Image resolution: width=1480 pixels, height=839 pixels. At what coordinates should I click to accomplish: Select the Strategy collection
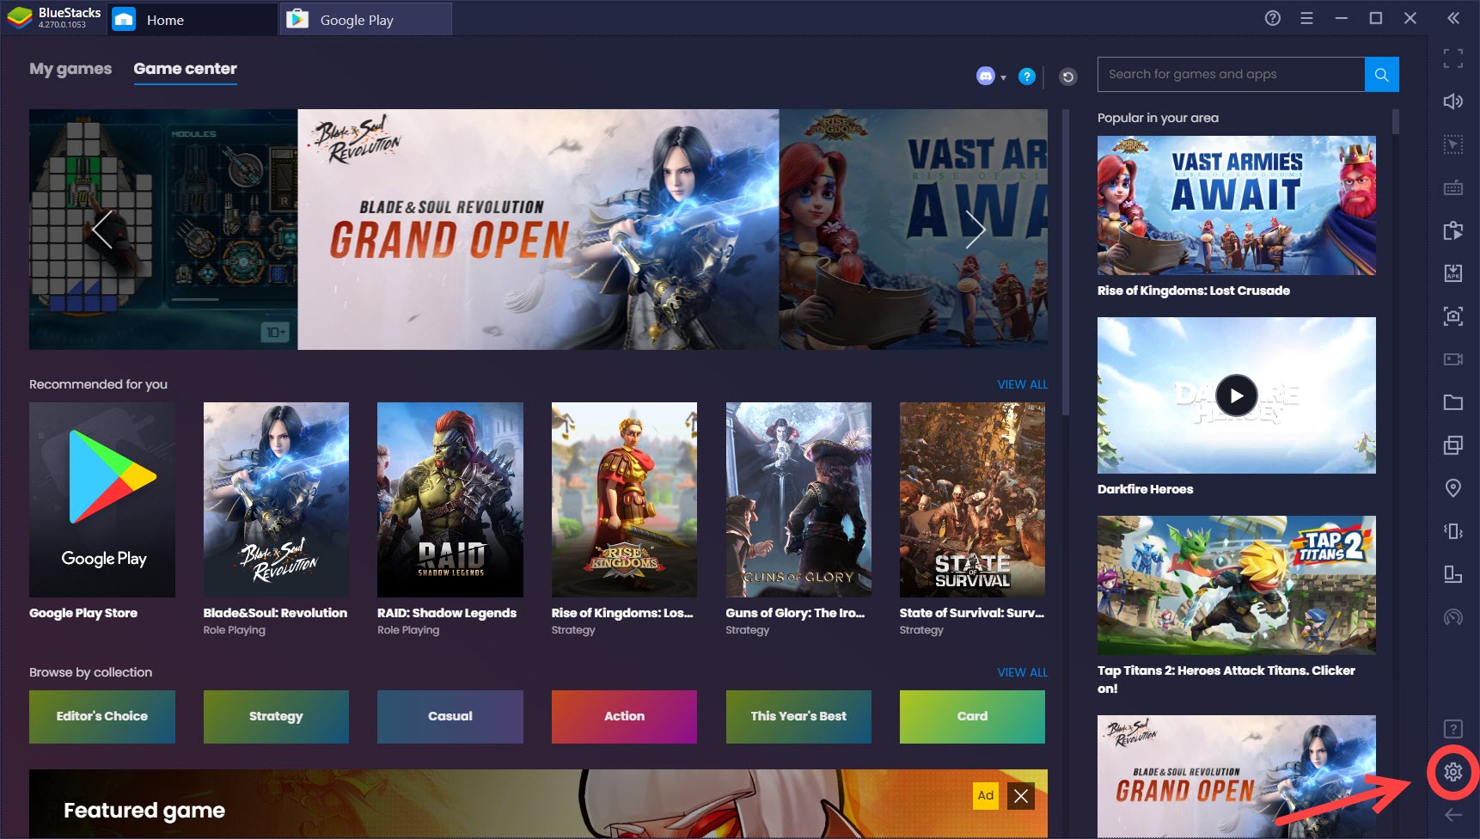(276, 716)
